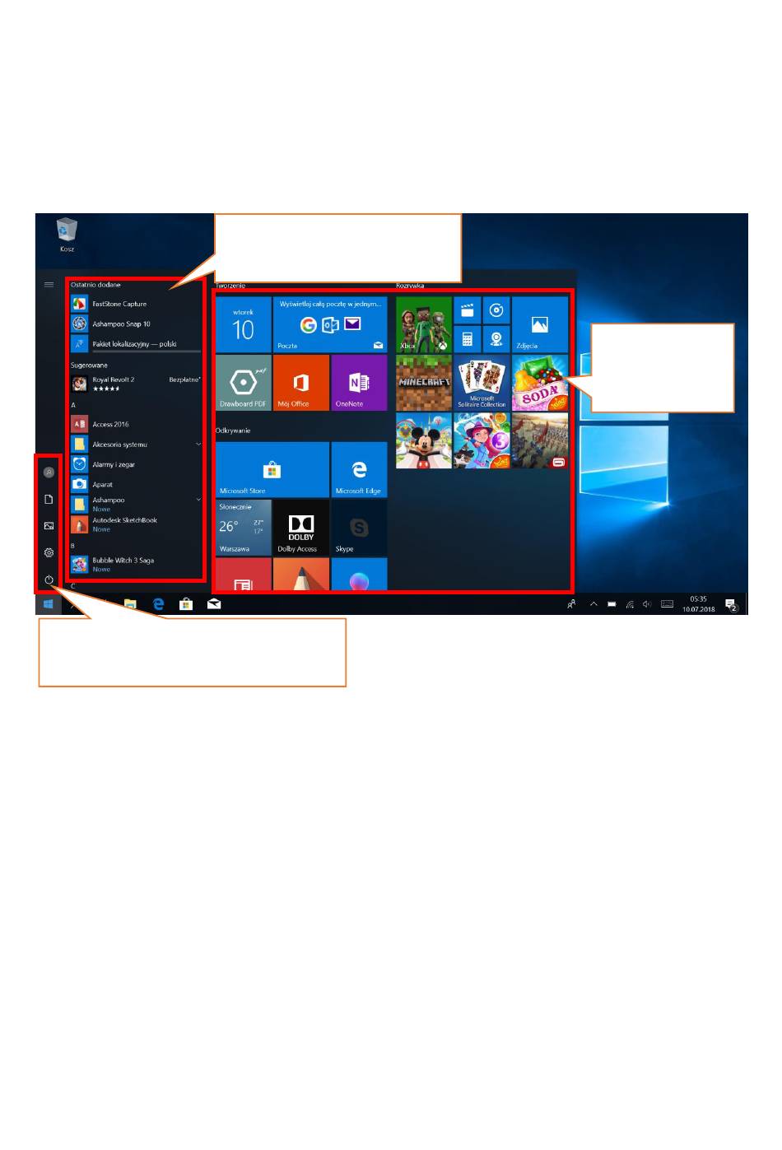This screenshot has height=1150, width=782.
Task: Open the Mickey Mouse game tile
Action: (424, 440)
